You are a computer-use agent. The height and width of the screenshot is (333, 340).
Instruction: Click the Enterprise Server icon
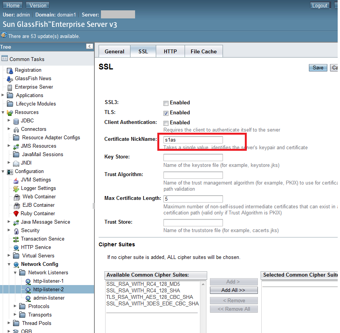(x=10, y=87)
